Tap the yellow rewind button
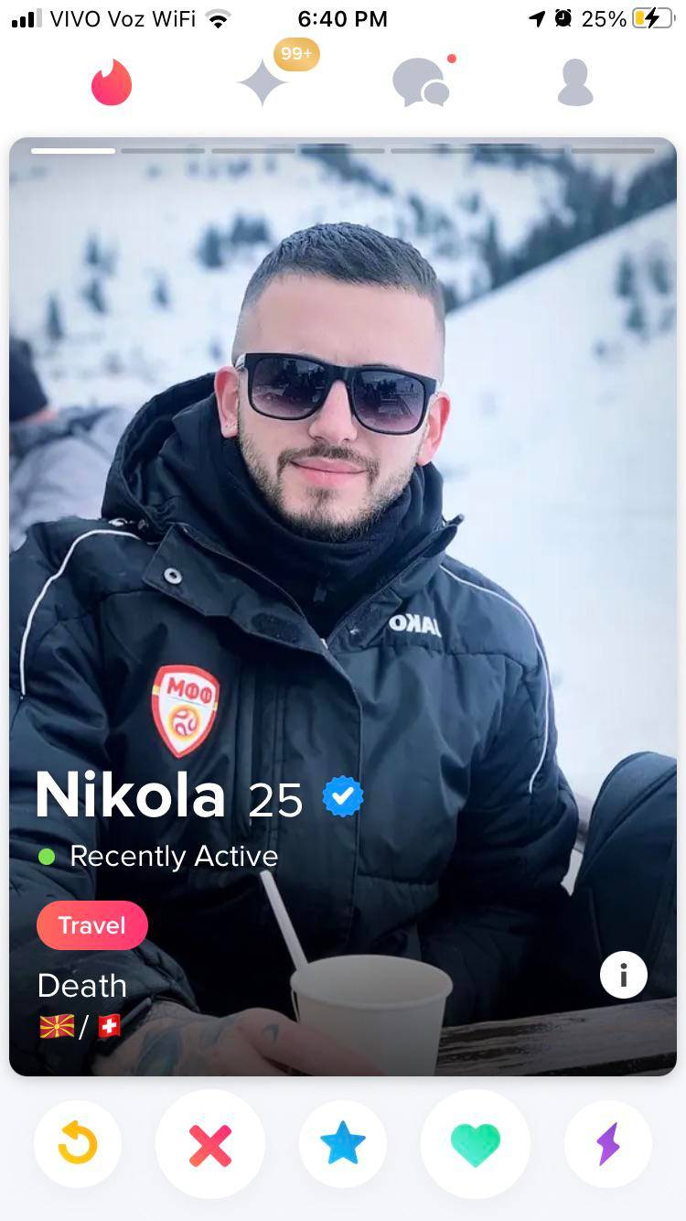The height and width of the screenshot is (1221, 686). coord(78,1144)
